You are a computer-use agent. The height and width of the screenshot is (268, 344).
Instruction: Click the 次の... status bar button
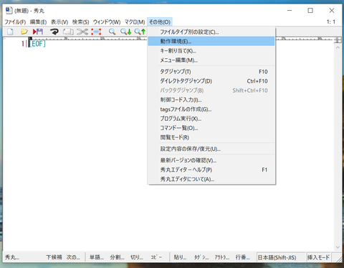(73, 257)
